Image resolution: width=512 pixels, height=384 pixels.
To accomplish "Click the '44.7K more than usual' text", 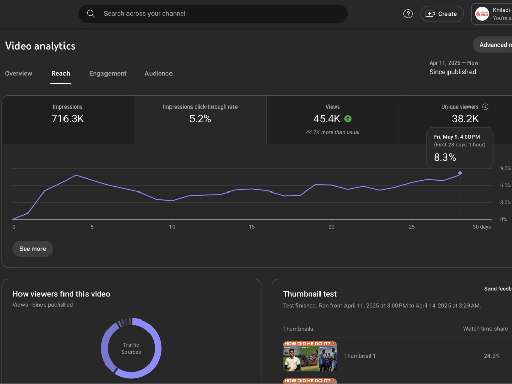I will pyautogui.click(x=332, y=132).
